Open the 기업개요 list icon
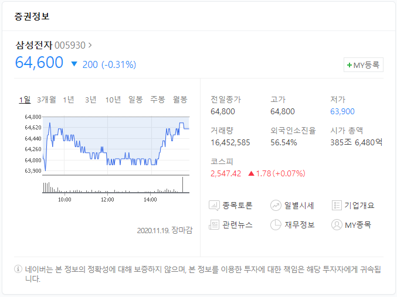 [x=337, y=206]
